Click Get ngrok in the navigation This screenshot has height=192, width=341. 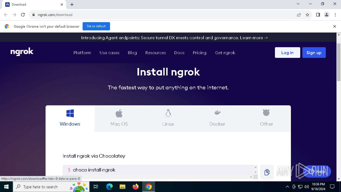(225, 53)
